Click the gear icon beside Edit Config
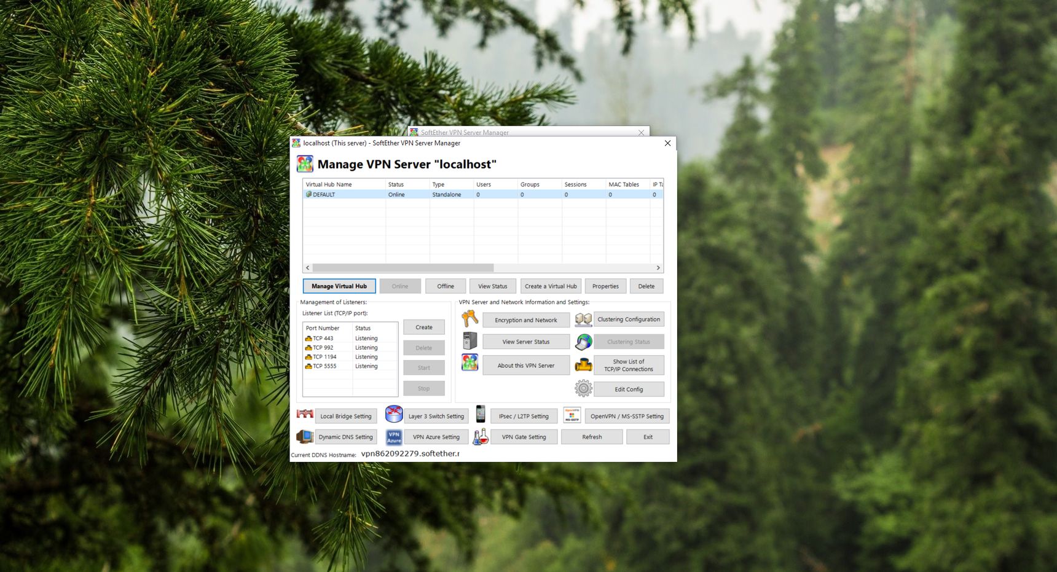Screen dimensions: 1057x572 click(583, 388)
